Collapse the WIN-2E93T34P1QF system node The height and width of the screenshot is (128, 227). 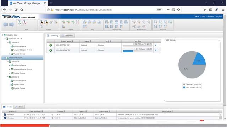(x=5, y=39)
